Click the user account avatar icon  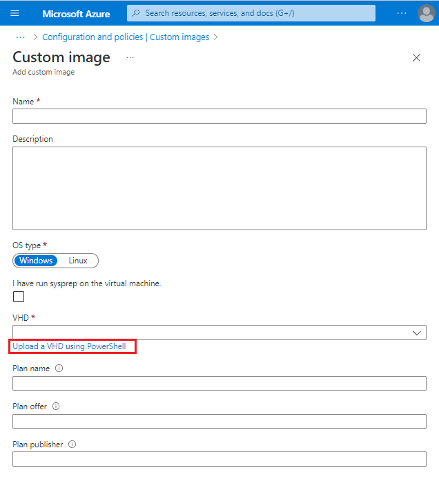pyautogui.click(x=427, y=13)
